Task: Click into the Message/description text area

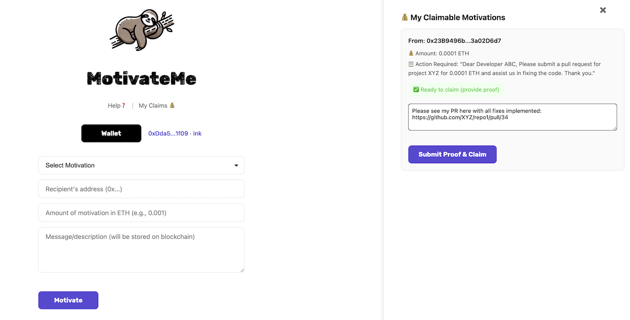Action: point(141,250)
